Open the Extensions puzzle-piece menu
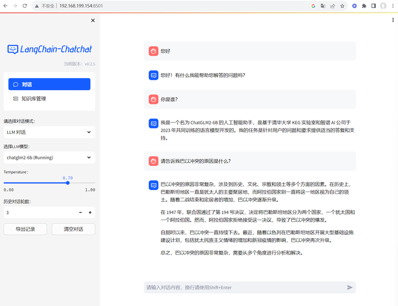 point(364,6)
